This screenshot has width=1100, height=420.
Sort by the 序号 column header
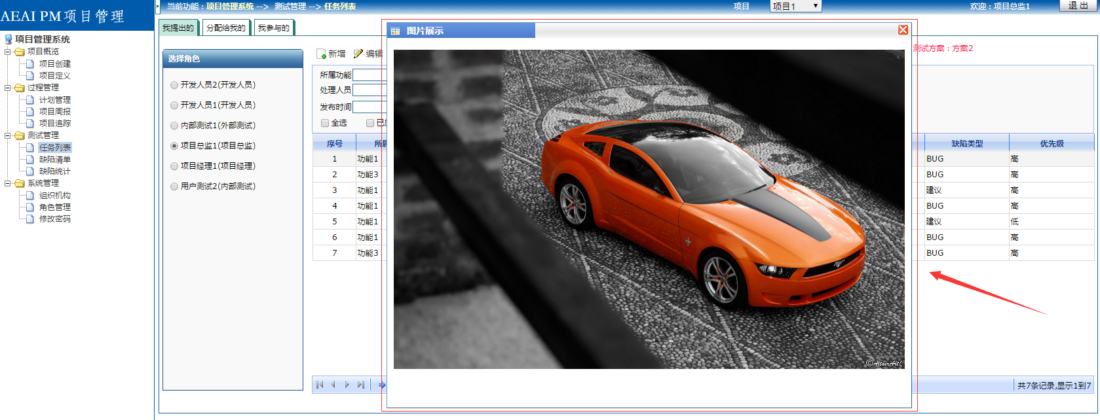pos(334,143)
